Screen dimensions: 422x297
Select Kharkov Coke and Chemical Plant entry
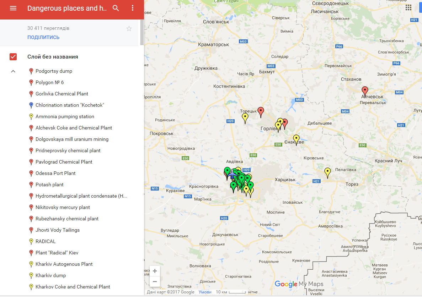(73, 287)
